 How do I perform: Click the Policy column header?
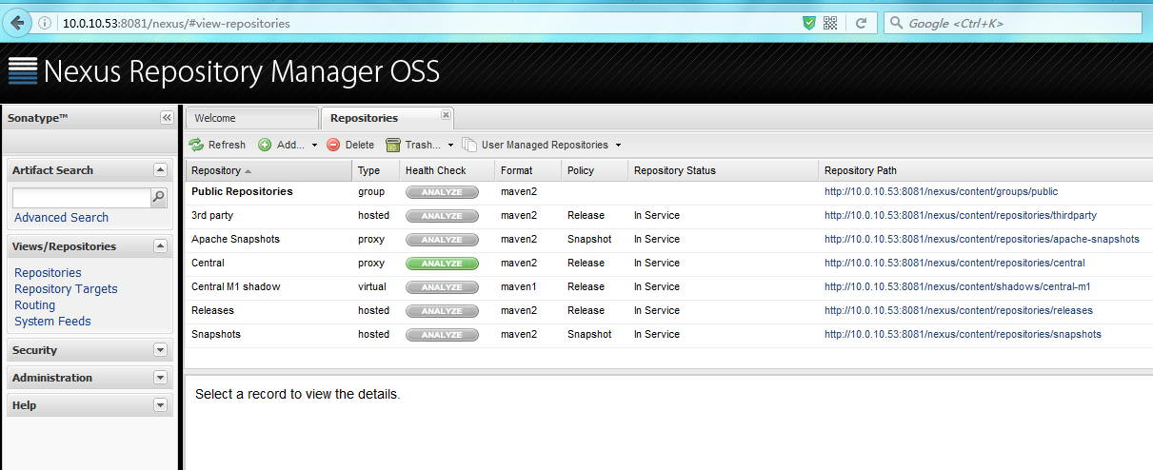595,170
